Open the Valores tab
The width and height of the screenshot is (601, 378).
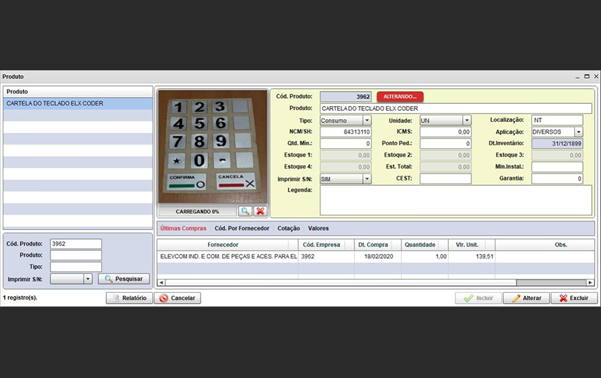point(318,229)
